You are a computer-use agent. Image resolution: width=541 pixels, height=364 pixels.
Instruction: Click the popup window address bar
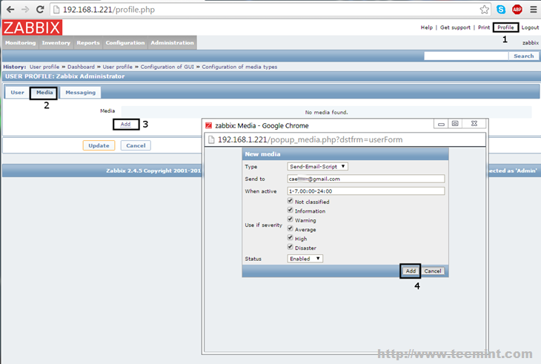click(345, 139)
